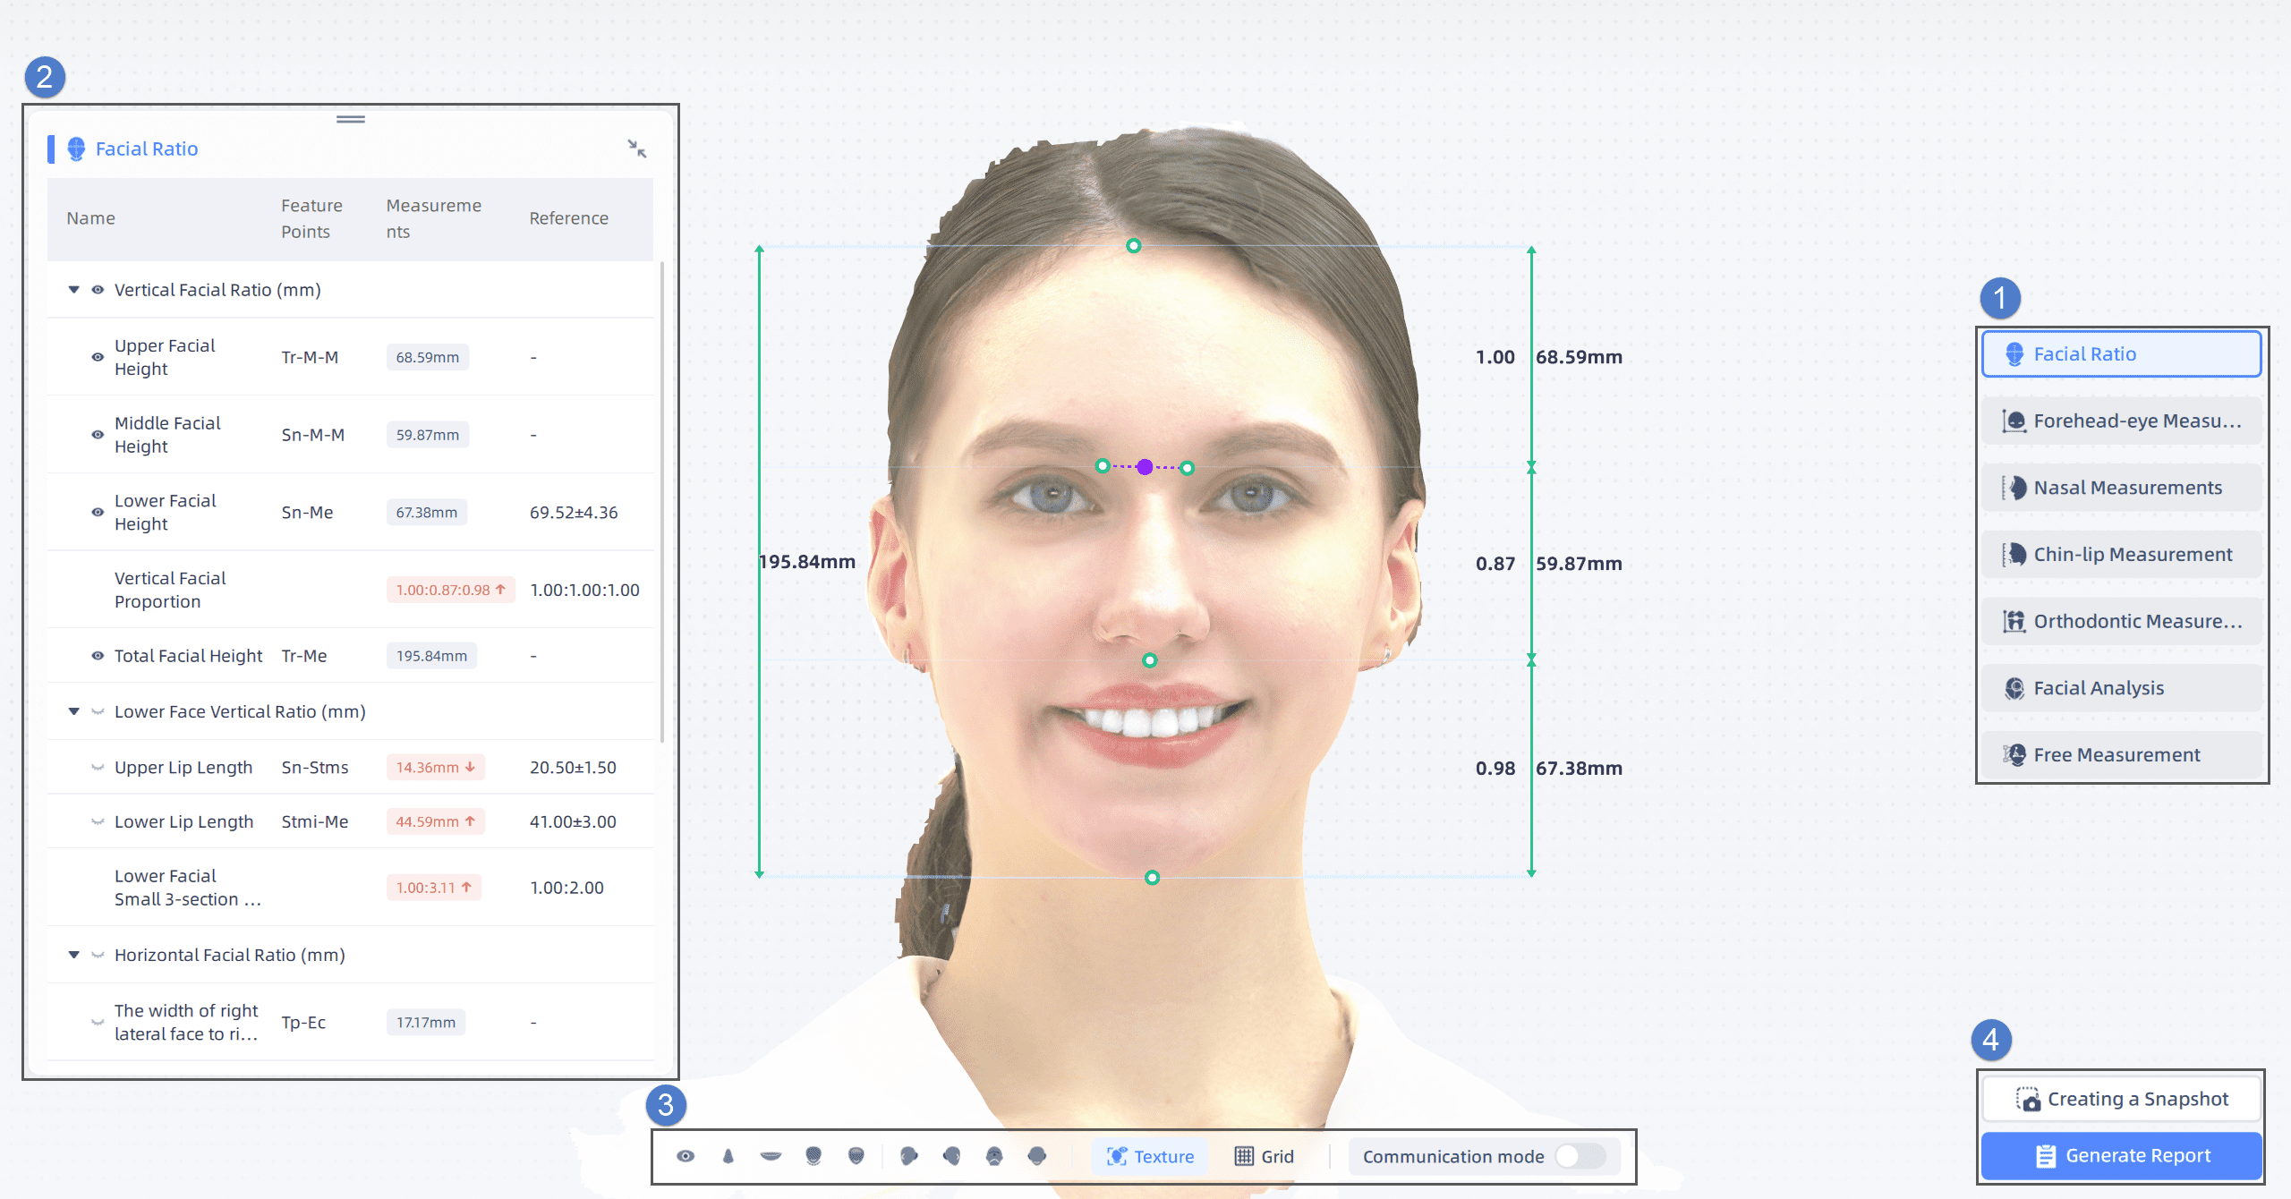Image resolution: width=2291 pixels, height=1199 pixels.
Task: Click the Tr-M-M feature points cell
Action: click(x=310, y=357)
